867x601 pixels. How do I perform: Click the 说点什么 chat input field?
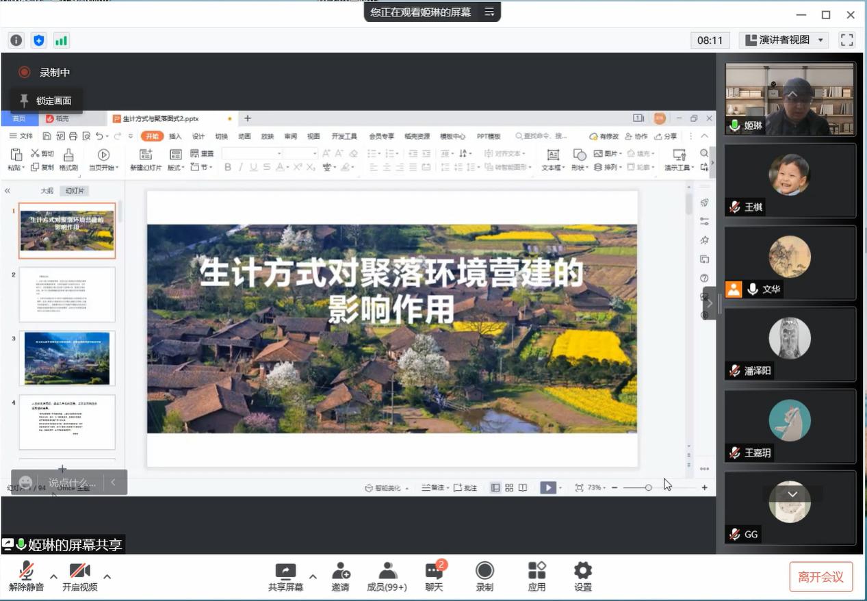coord(72,483)
